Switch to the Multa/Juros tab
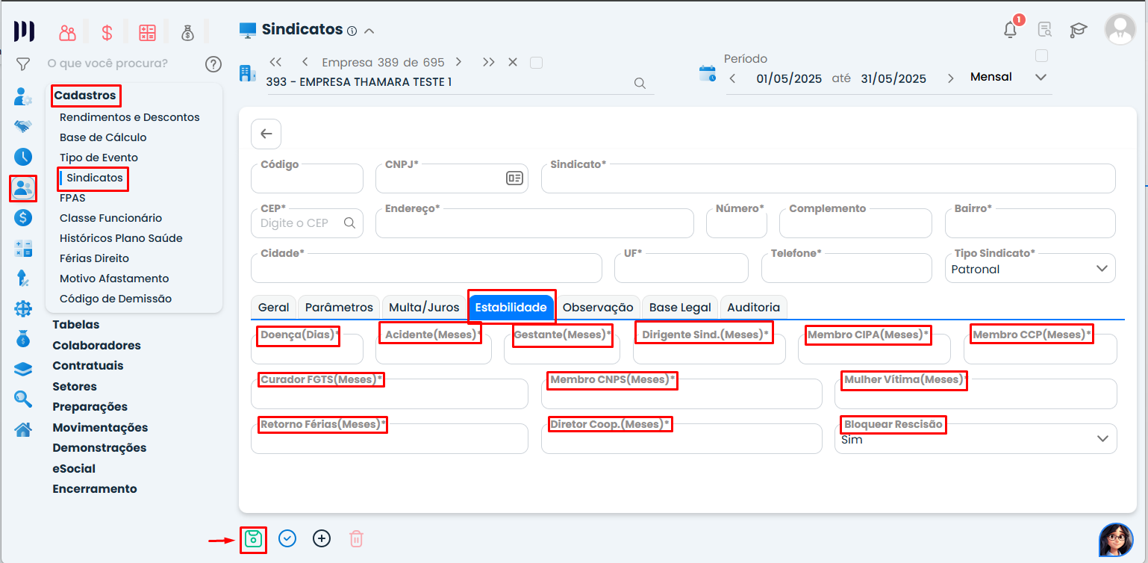 [x=424, y=308]
